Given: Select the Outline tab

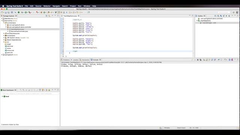Looking at the screenshot, I should tap(200, 16).
